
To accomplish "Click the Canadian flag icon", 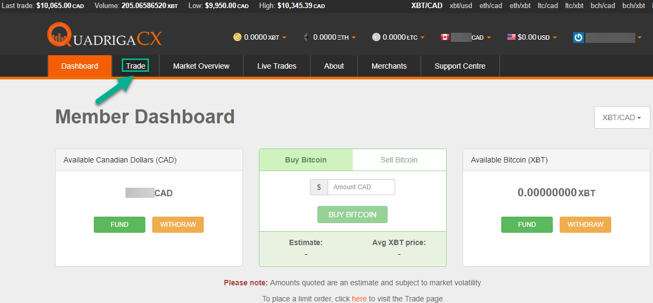I will coord(444,37).
